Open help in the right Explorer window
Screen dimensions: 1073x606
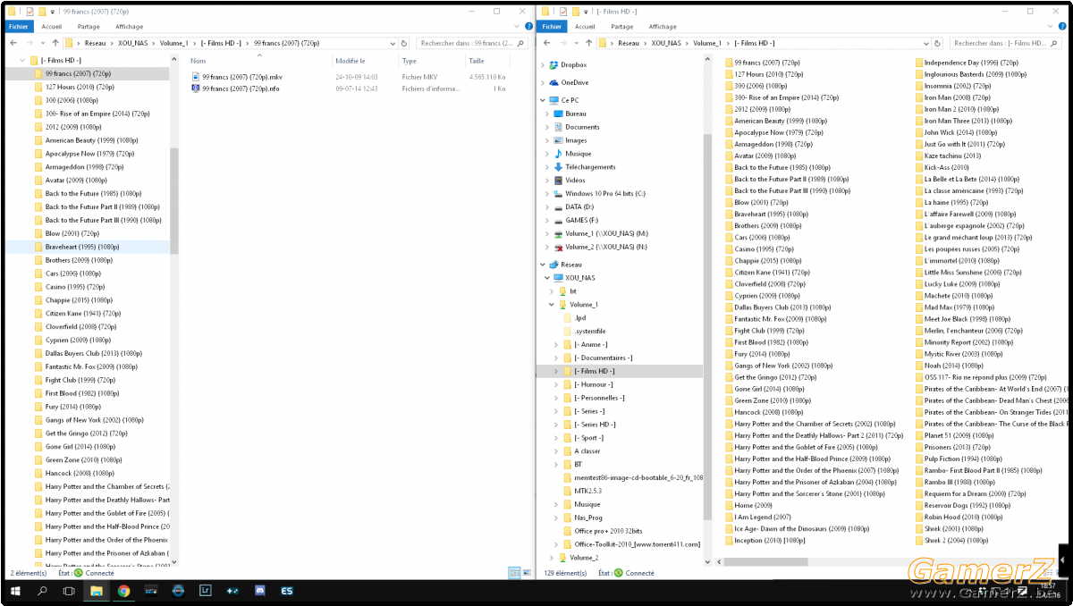[x=1060, y=27]
